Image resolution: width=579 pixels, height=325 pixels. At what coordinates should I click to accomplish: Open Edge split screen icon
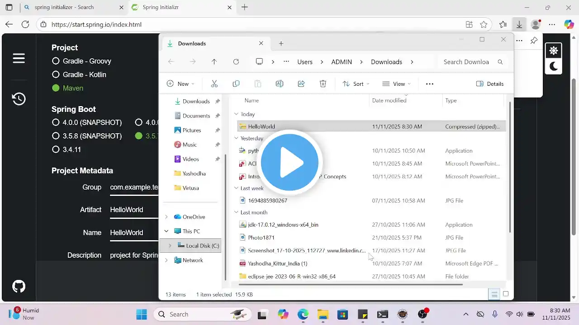(x=469, y=24)
